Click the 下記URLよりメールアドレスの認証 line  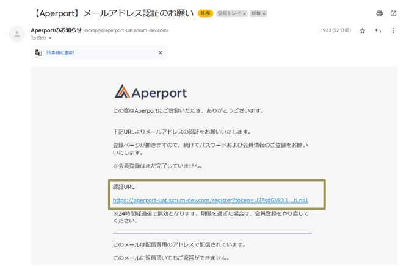(x=182, y=132)
